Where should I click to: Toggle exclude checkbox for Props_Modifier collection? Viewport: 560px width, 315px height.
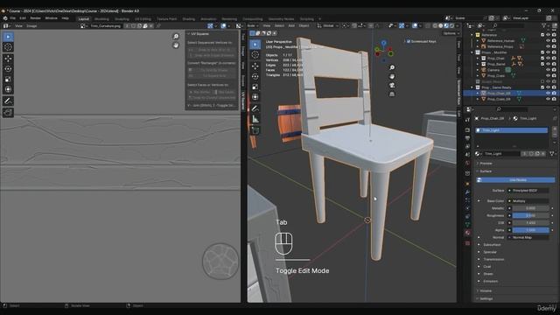[x=542, y=52]
